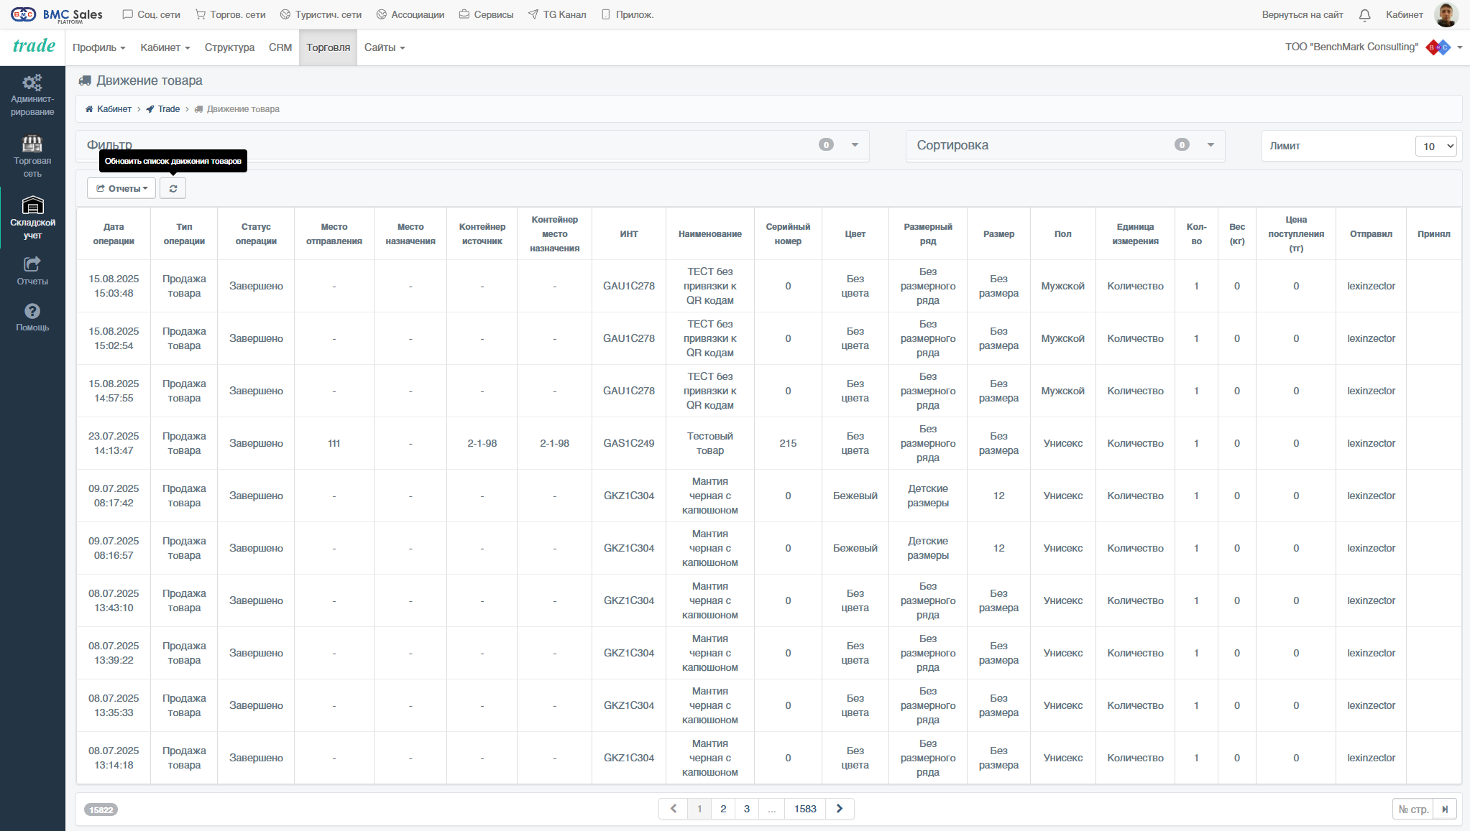Open the Профиль menu
This screenshot has height=831, width=1470.
click(99, 47)
